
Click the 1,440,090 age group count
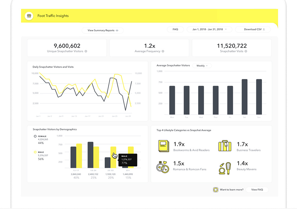pos(128,174)
